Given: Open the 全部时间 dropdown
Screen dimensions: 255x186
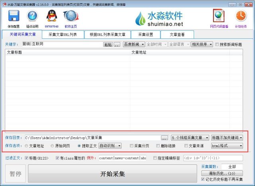Looking at the screenshot, I should point(157,44).
